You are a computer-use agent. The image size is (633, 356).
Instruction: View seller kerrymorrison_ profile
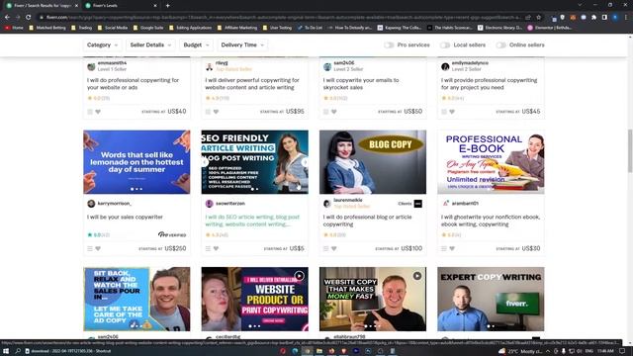115,204
